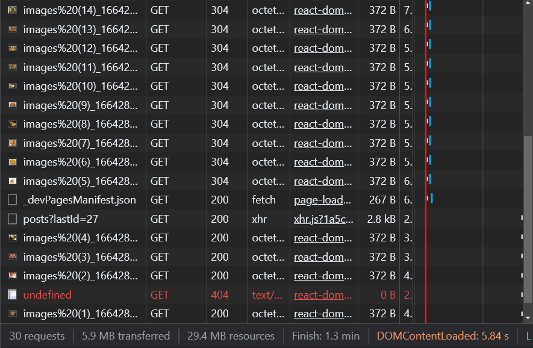Click the image preview icon beside images%20(3)
Viewport: 533px width, 348px height.
[x=13, y=256]
